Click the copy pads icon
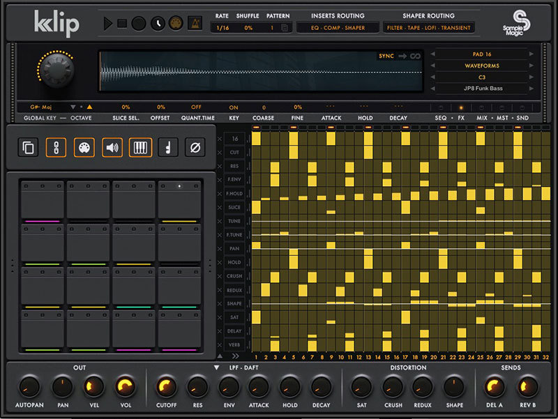 [x=29, y=148]
